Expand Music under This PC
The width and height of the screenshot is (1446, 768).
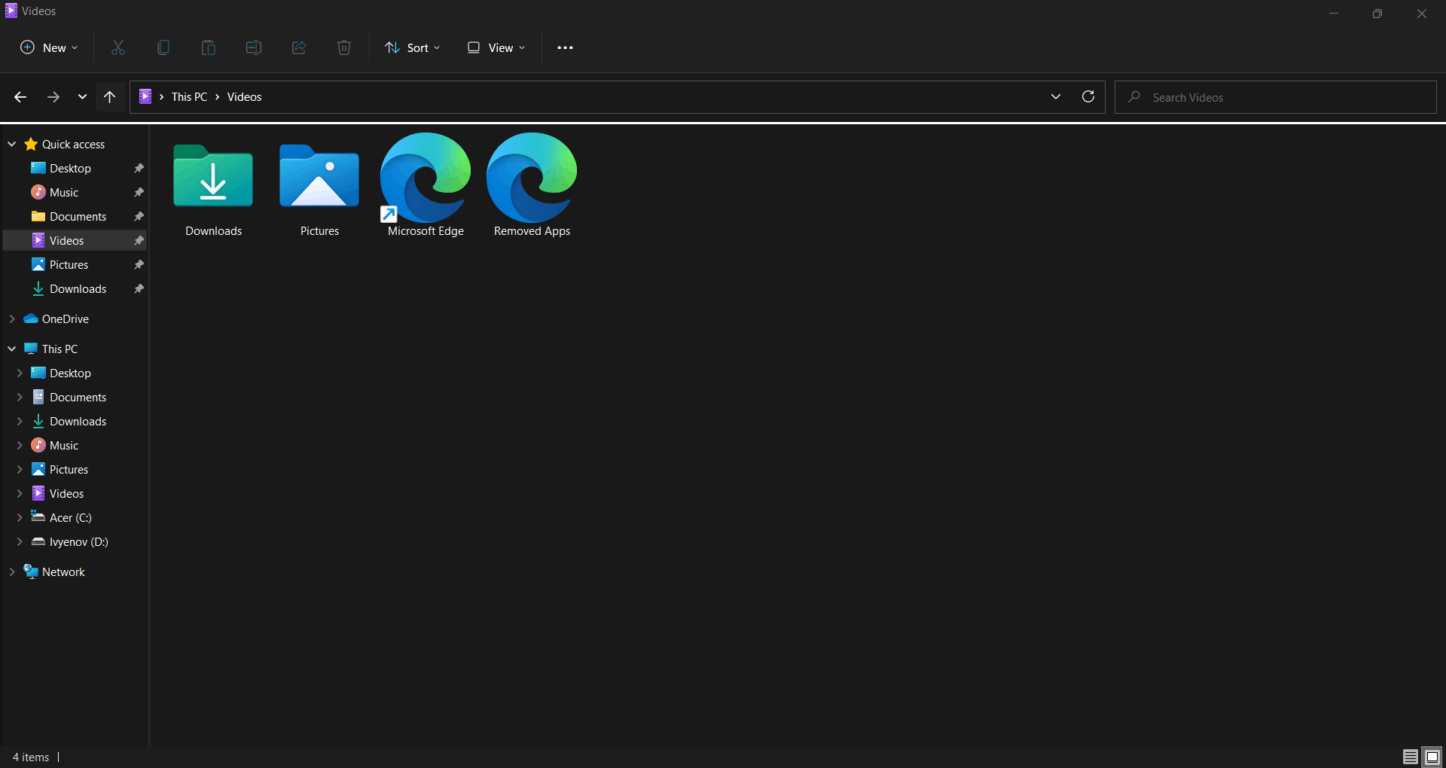20,445
